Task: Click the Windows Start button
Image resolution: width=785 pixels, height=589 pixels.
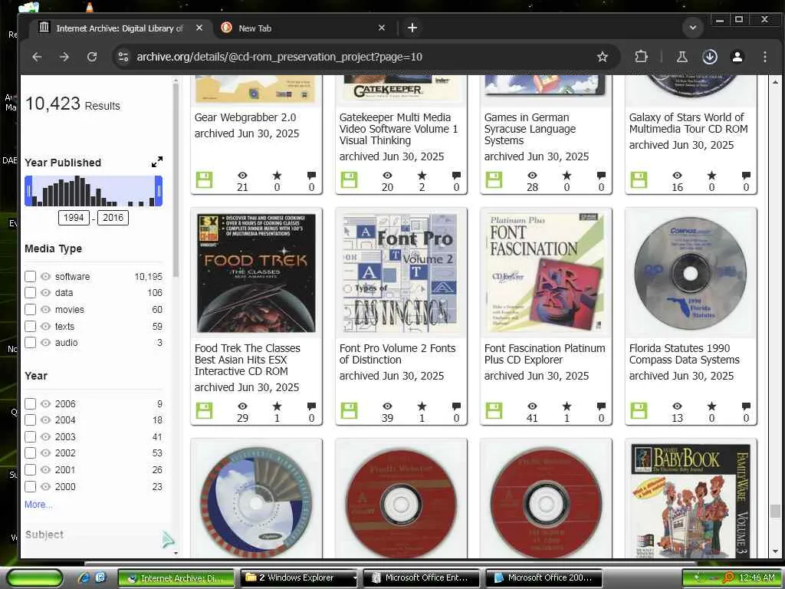Action: tap(34, 578)
